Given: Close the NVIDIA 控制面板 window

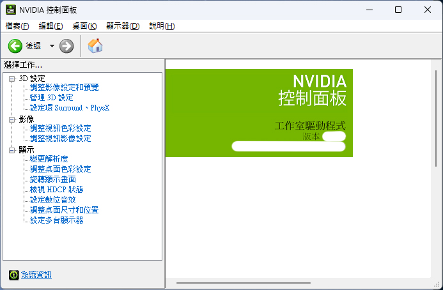Looking at the screenshot, I should pyautogui.click(x=428, y=10).
